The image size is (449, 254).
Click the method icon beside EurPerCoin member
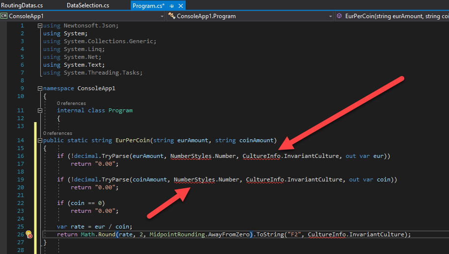point(339,16)
